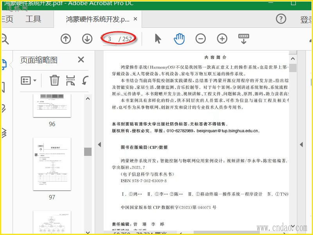Zoom in with the plus icon
The width and height of the screenshot is (313, 235).
[222, 39]
